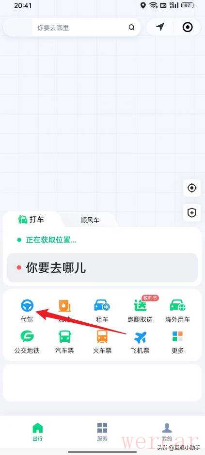Tap the 跑腿取送 delivery icon

pos(140,305)
